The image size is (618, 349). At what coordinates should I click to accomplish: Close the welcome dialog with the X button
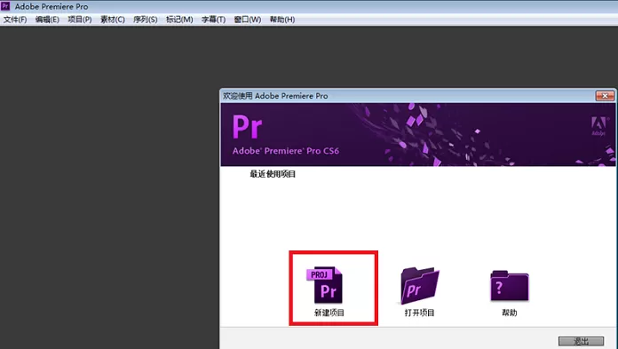pos(605,95)
